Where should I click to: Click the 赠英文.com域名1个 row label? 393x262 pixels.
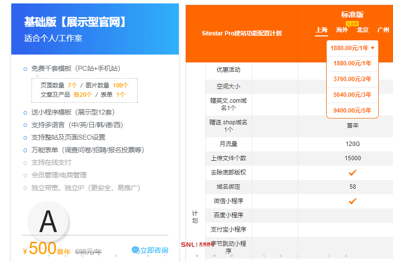[x=228, y=104]
